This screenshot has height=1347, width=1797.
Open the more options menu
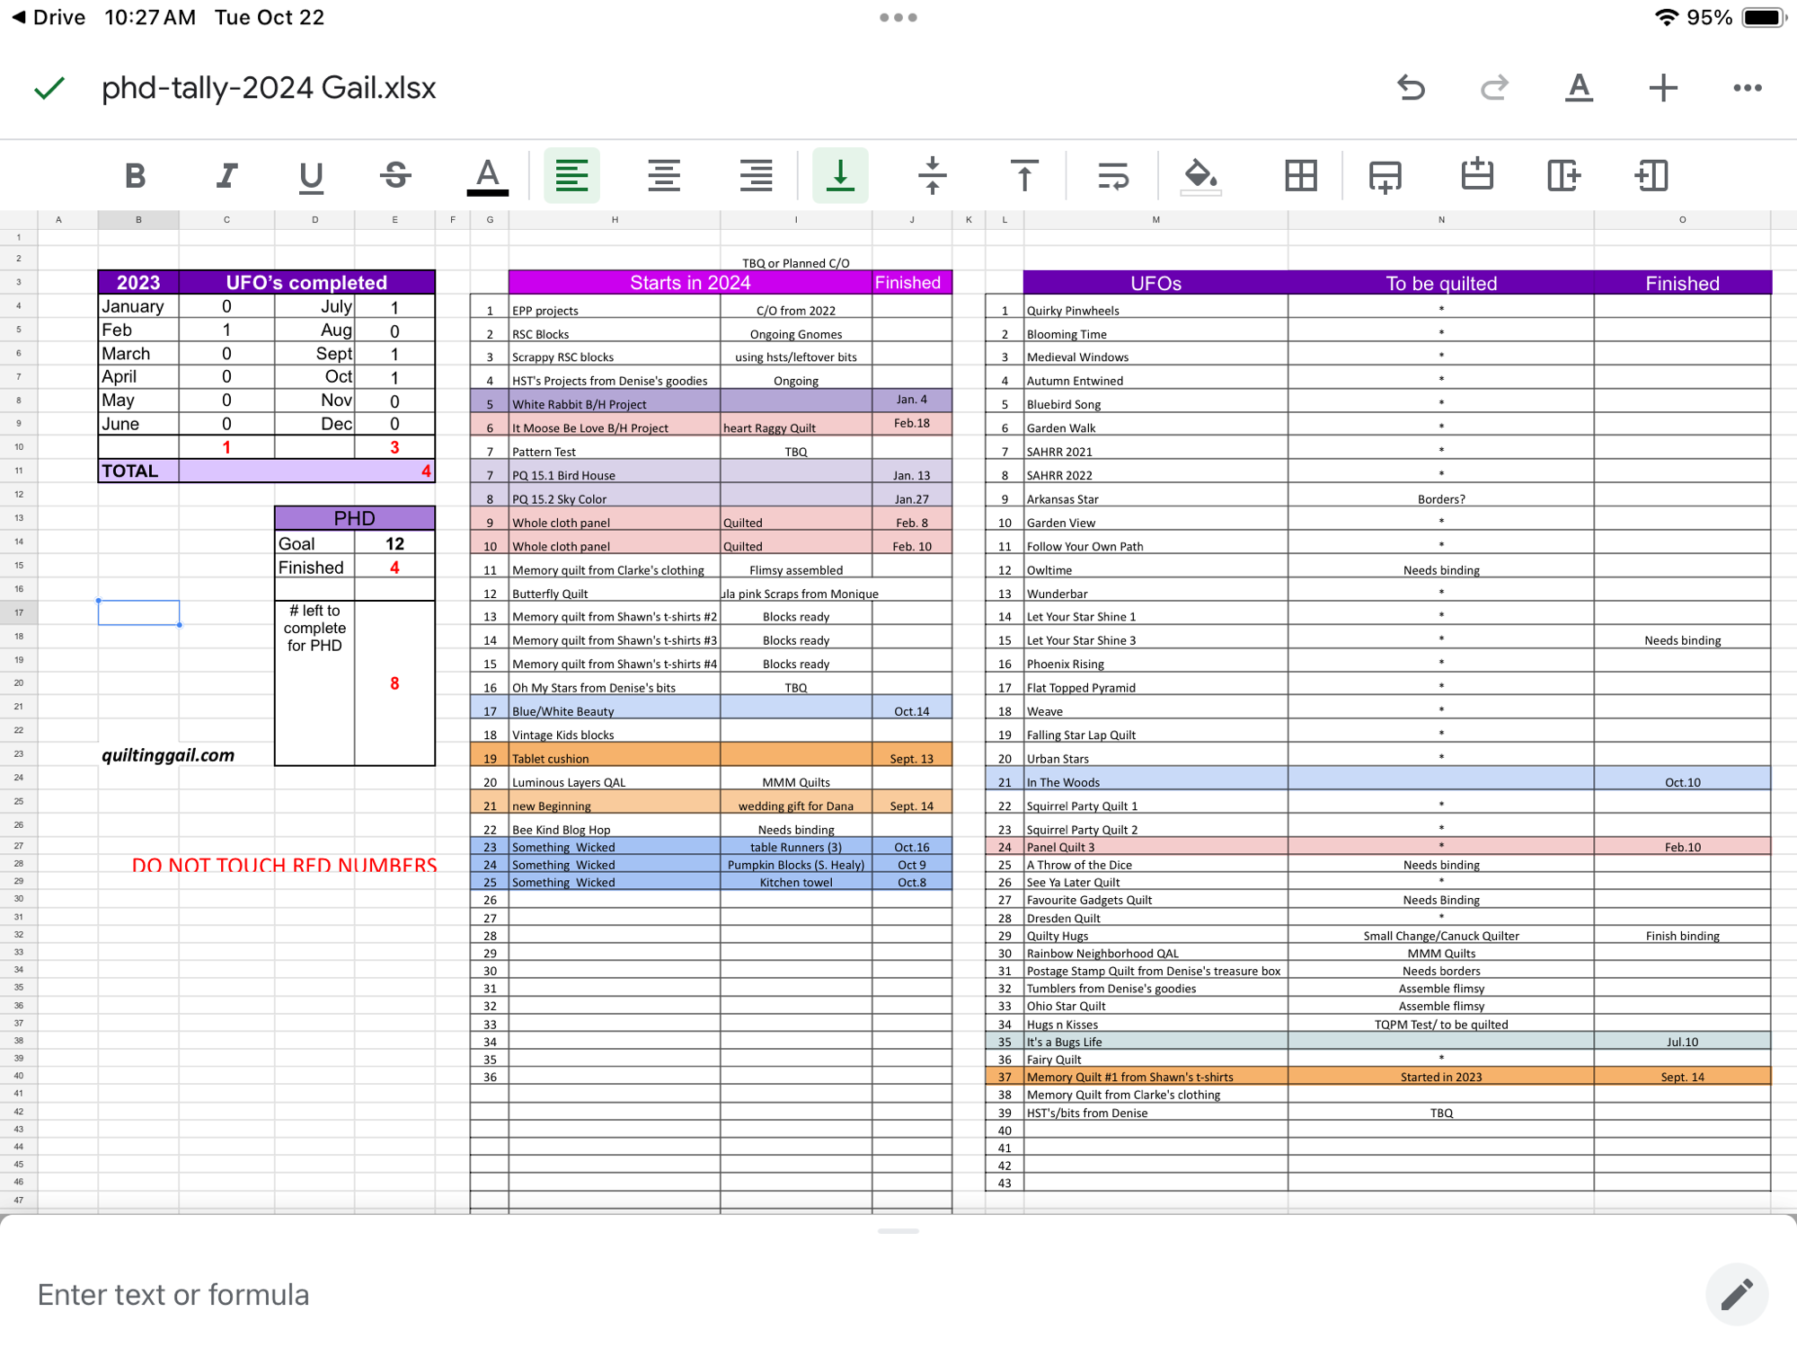1748,88
